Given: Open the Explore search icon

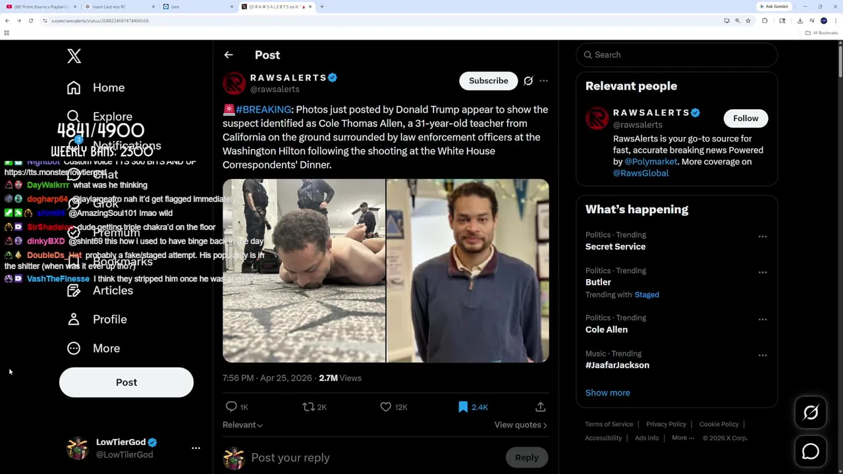Looking at the screenshot, I should [73, 117].
